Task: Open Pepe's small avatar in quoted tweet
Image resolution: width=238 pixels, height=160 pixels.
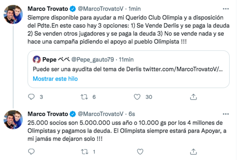Action: click(37, 60)
